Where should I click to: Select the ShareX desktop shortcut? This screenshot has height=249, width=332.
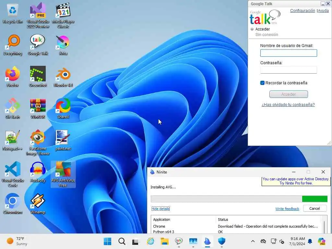pyautogui.click(x=63, y=108)
